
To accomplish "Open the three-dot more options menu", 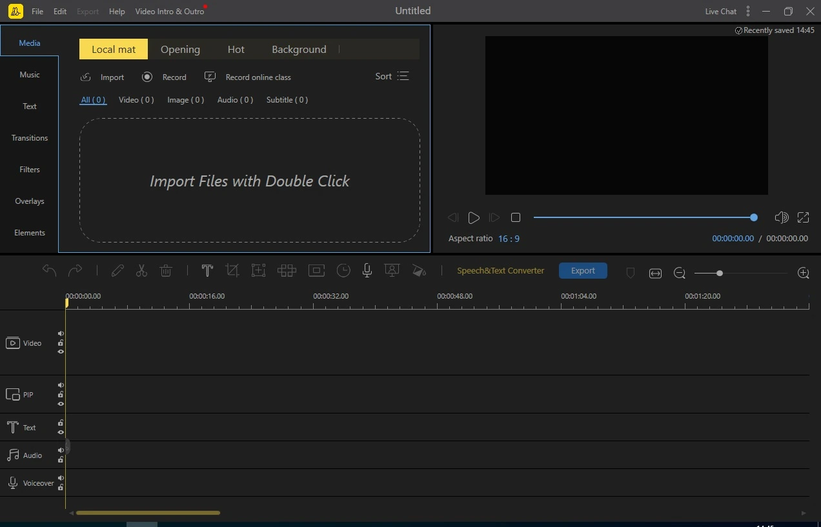I will tap(748, 11).
